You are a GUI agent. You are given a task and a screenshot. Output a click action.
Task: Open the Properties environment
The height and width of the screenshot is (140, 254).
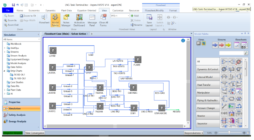point(21,102)
